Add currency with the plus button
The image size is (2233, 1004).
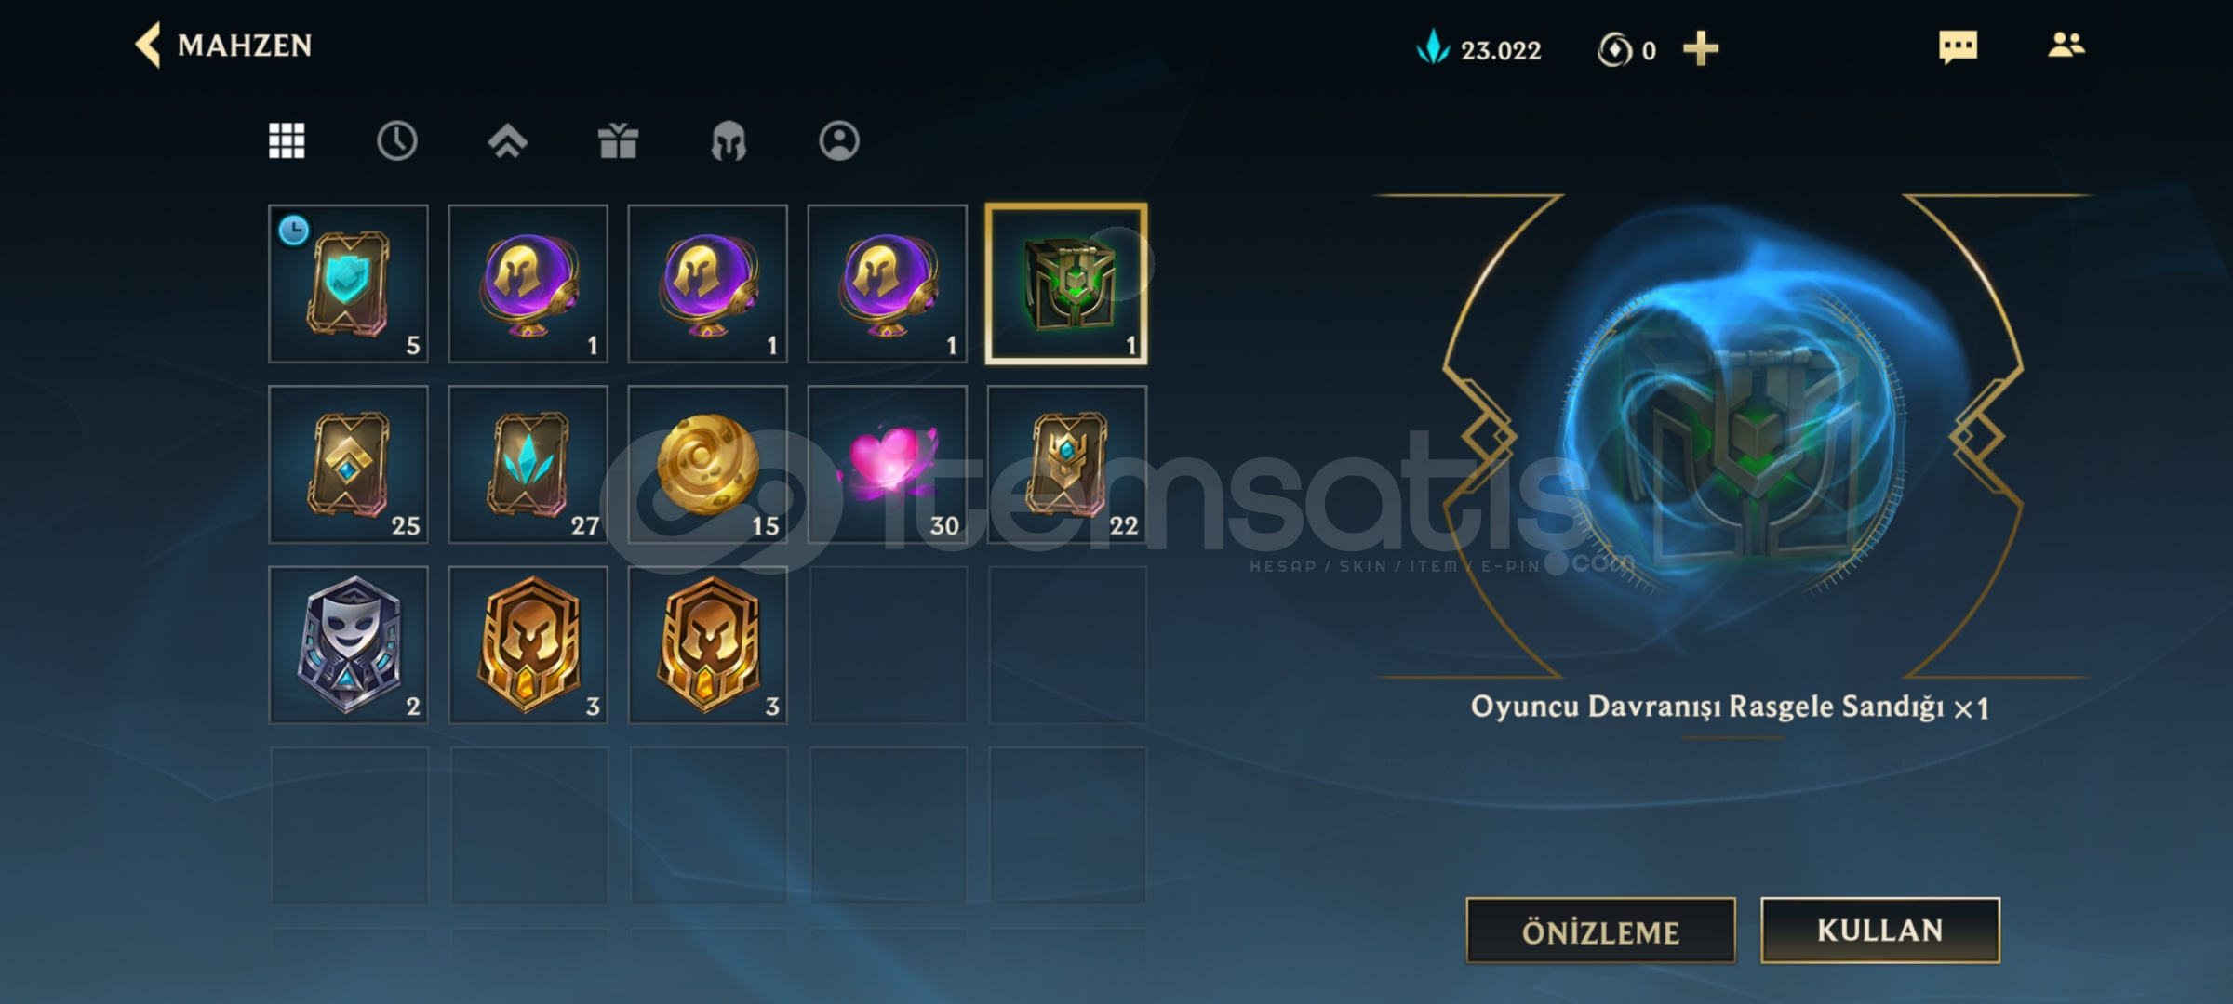(1701, 48)
